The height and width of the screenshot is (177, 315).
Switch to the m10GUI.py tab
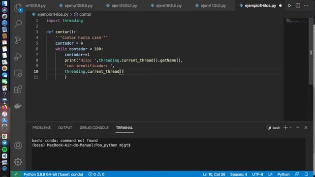click(x=36, y=5)
